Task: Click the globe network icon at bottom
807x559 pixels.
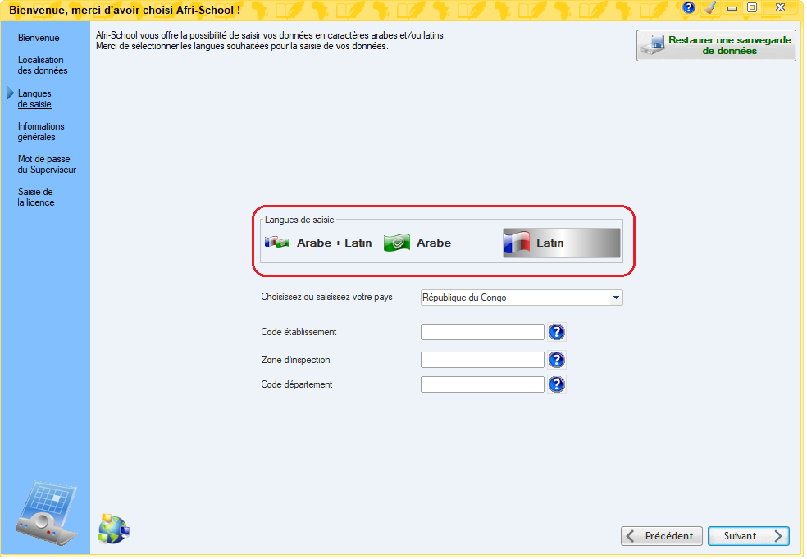Action: tap(114, 529)
